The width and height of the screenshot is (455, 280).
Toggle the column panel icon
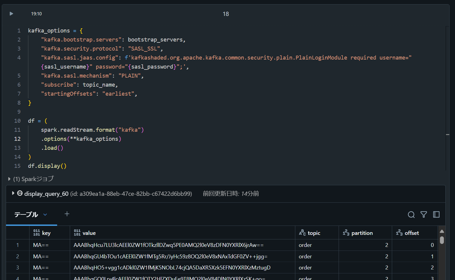(436, 214)
